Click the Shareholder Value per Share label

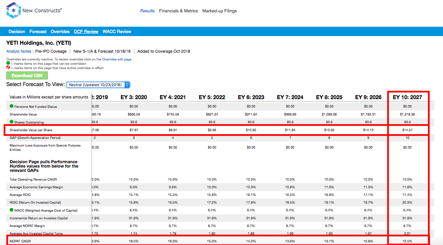[x=31, y=130]
